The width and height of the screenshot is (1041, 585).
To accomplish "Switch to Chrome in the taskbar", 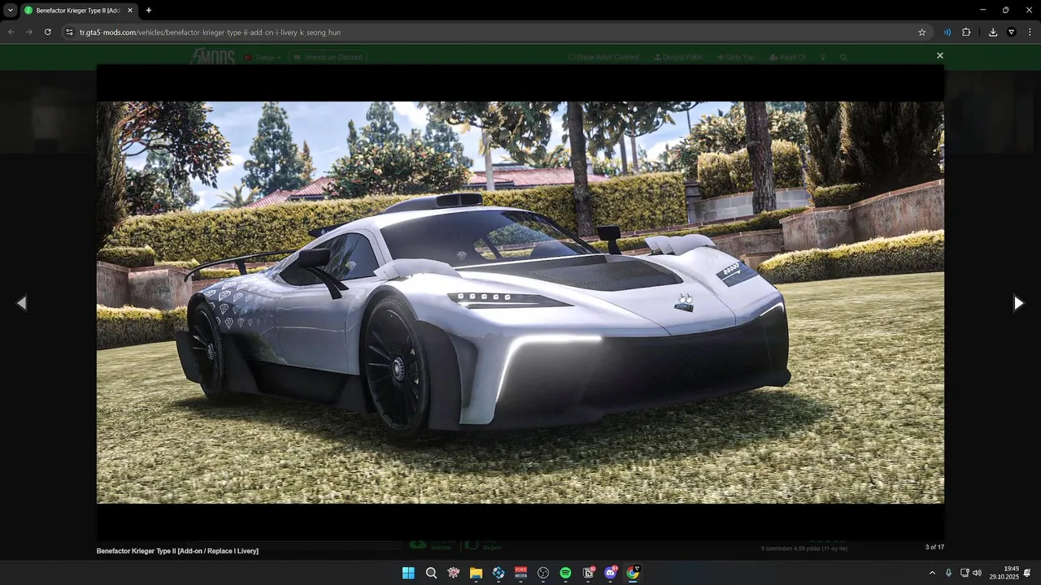I will pos(633,573).
